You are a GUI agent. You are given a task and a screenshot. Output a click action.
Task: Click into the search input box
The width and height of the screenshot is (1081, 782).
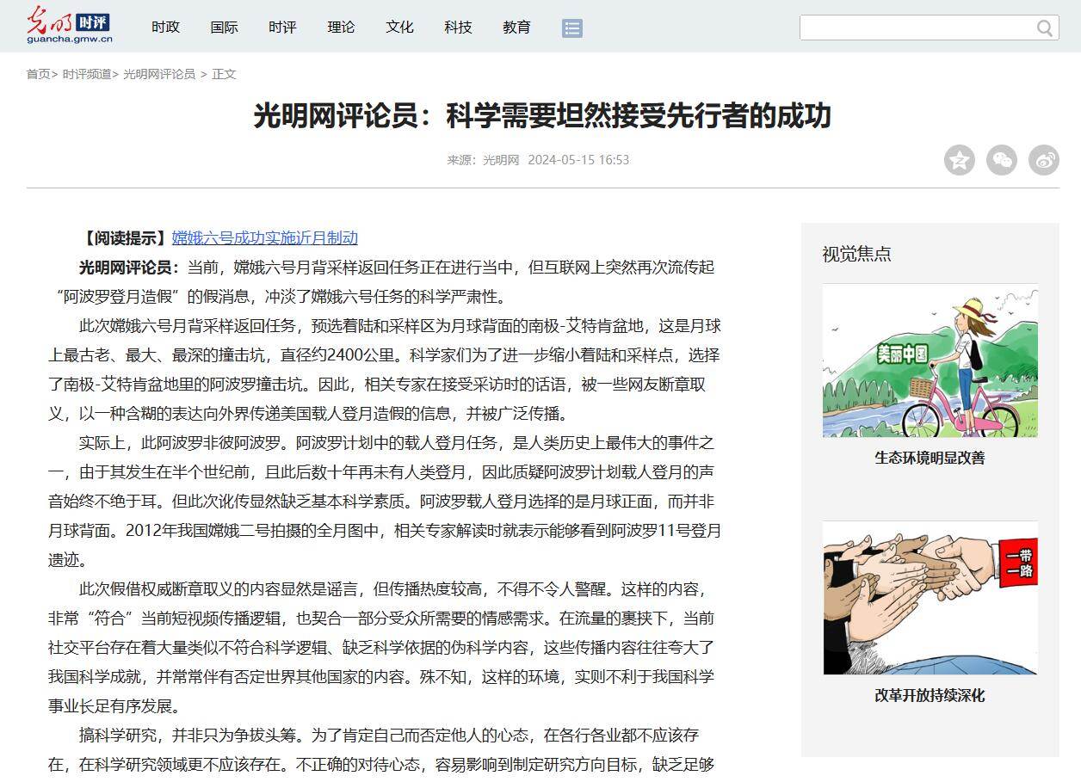[917, 28]
